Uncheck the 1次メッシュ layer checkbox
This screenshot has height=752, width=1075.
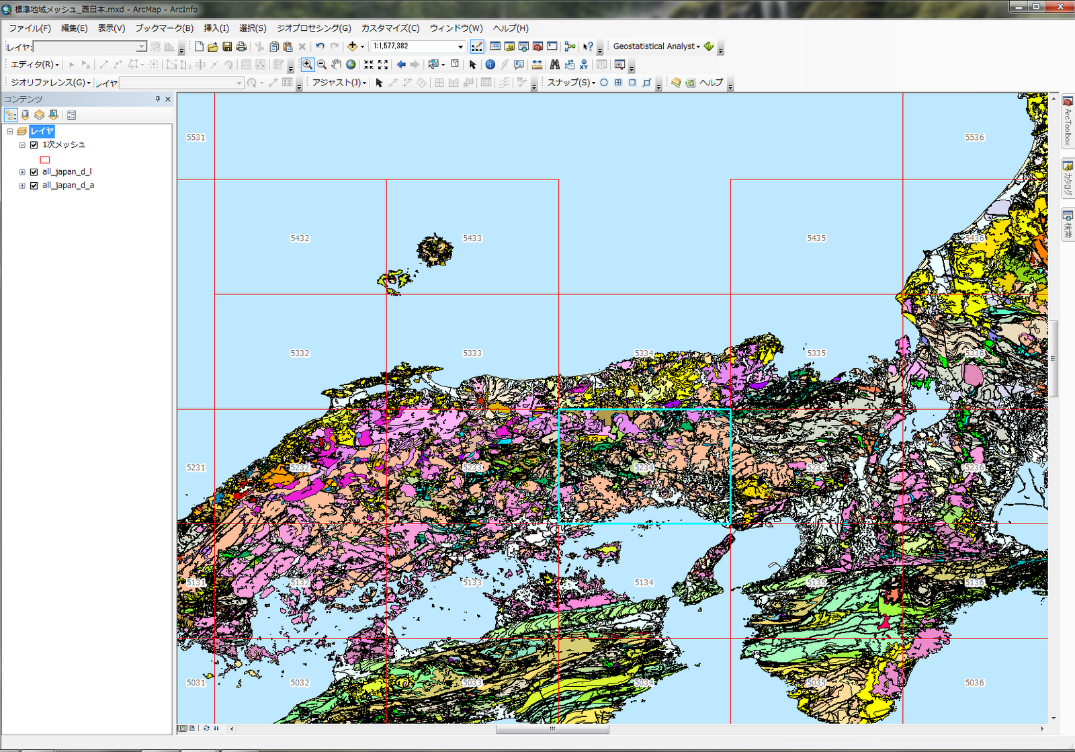[34, 144]
